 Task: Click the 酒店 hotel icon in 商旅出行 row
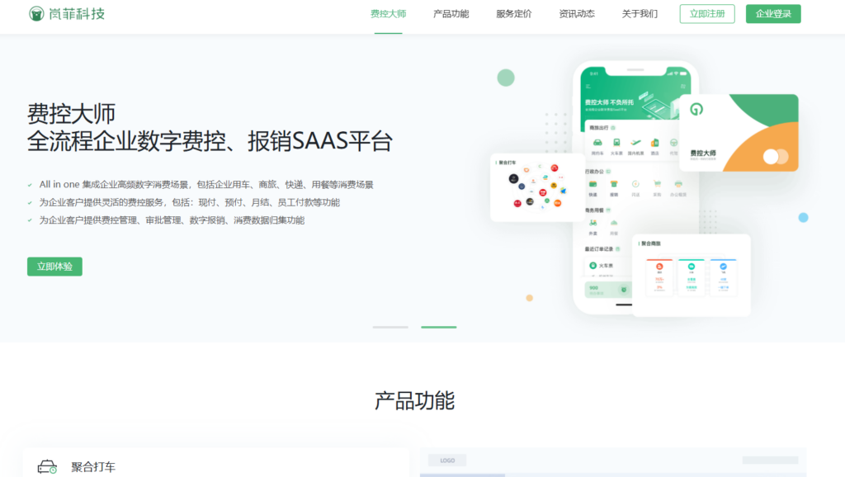(x=654, y=142)
